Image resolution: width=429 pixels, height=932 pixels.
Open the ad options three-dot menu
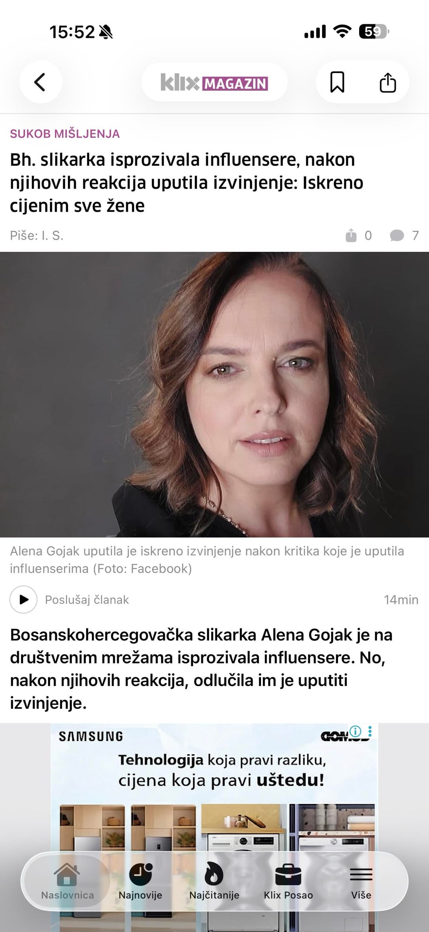(x=370, y=731)
